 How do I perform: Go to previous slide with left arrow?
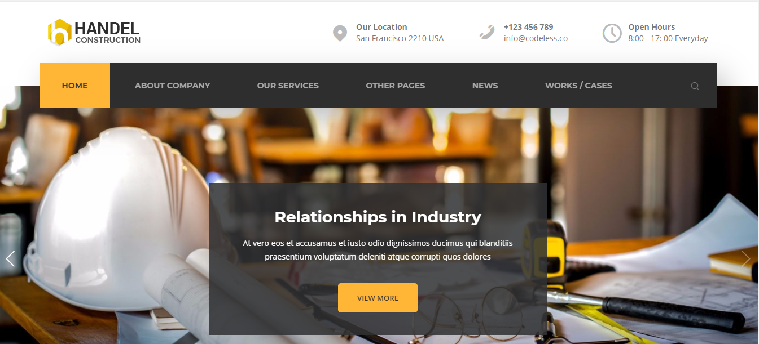pyautogui.click(x=10, y=258)
